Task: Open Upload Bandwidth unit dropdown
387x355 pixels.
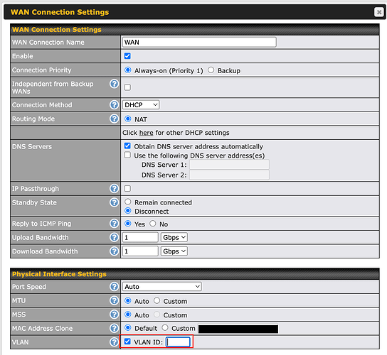Action: coord(174,237)
